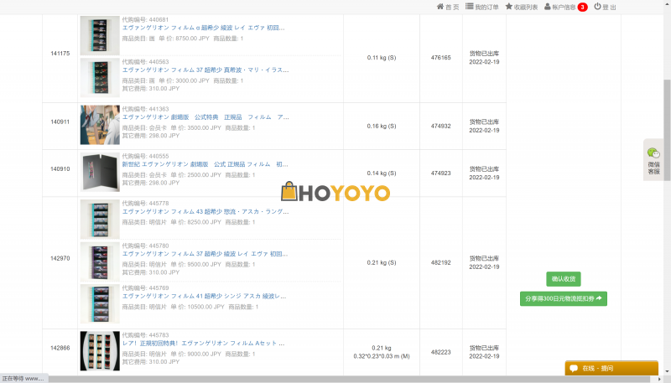Viewport: 671px width, 383px height.
Task: Select order number 141175
Action: [x=60, y=54]
